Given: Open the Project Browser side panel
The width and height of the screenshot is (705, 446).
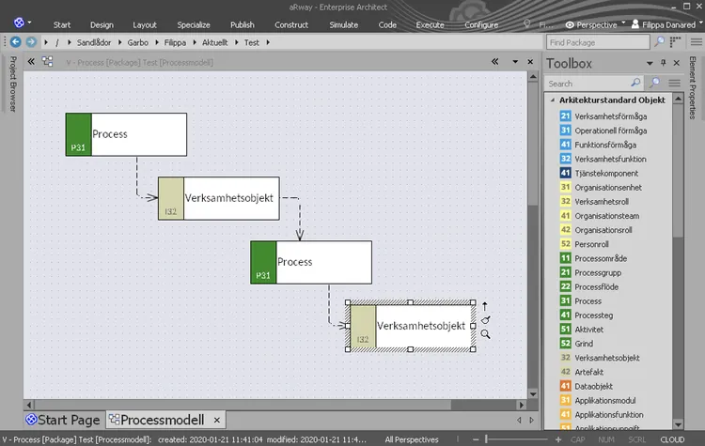Looking at the screenshot, I should pyautogui.click(x=12, y=86).
